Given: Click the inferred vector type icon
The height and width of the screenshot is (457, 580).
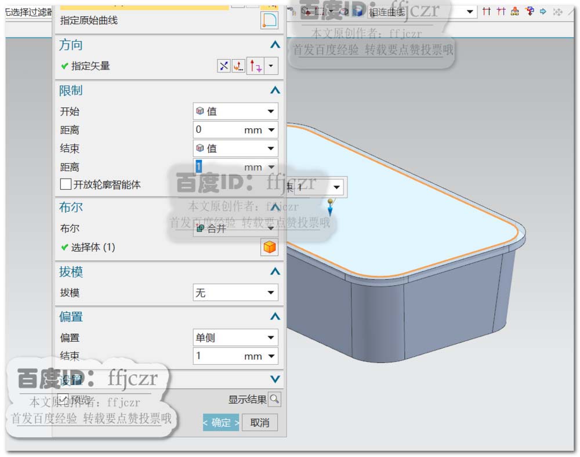Looking at the screenshot, I should coord(255,66).
